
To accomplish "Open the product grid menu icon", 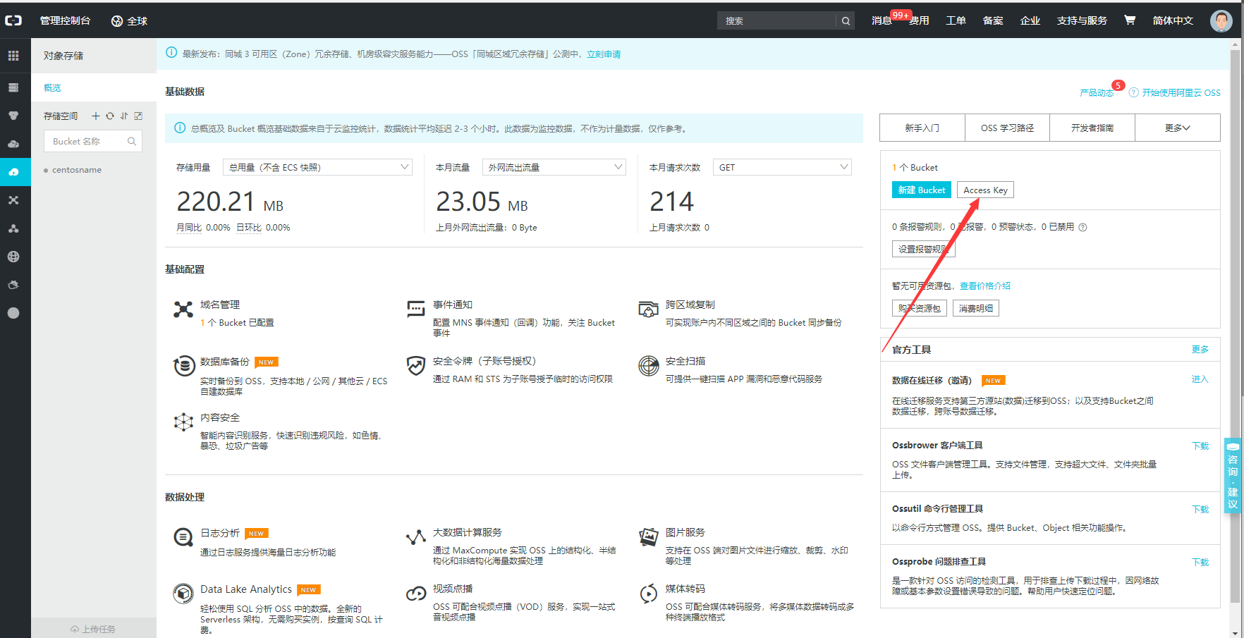I will (x=13, y=56).
